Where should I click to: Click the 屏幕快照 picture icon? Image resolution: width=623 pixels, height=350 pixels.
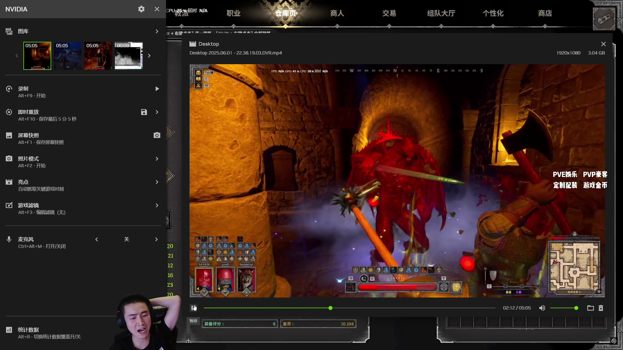9,135
